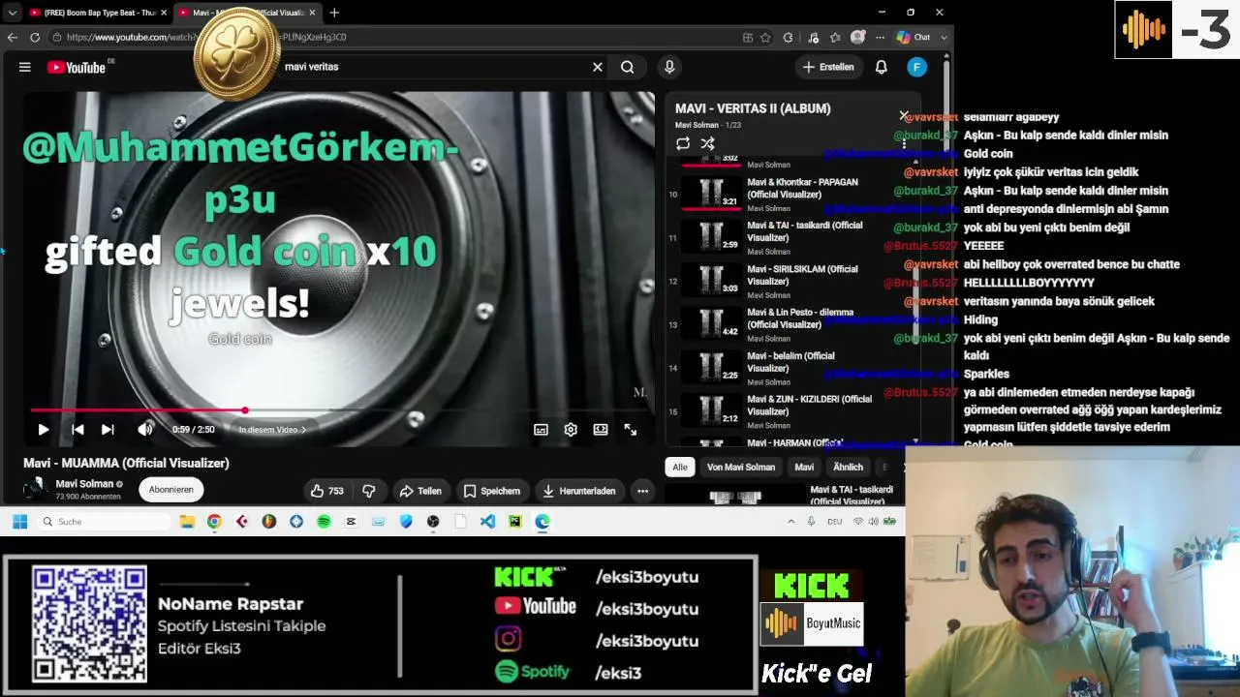Click the search magnifier button
This screenshot has width=1240, height=697.
(628, 67)
